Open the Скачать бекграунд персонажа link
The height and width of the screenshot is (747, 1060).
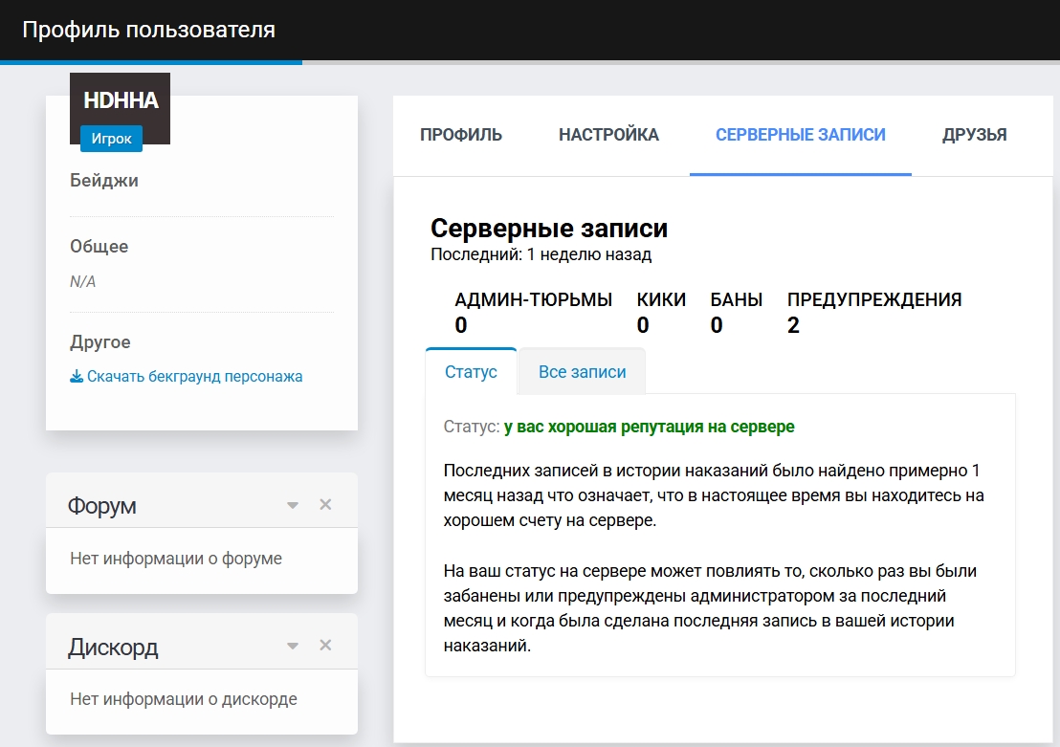[194, 377]
